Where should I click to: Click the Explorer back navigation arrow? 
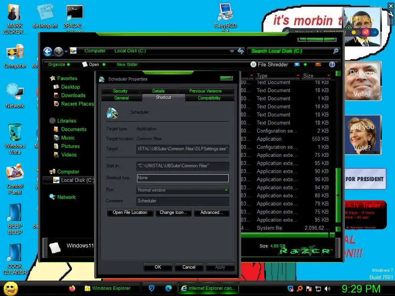point(47,51)
